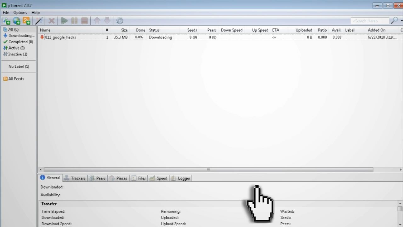
Task: Open the Help menu
Action: [x=35, y=12]
